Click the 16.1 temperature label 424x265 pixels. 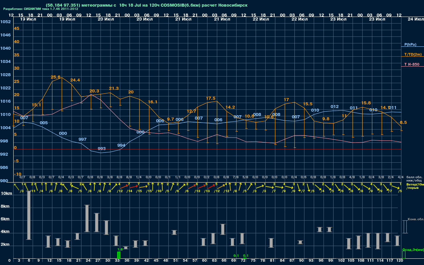[x=153, y=102]
